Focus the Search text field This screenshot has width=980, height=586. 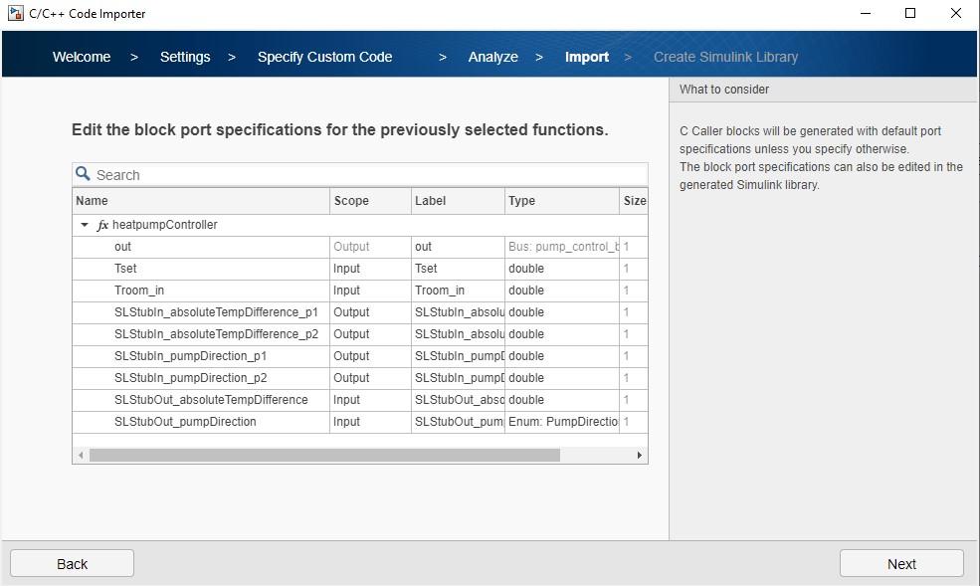click(x=368, y=175)
